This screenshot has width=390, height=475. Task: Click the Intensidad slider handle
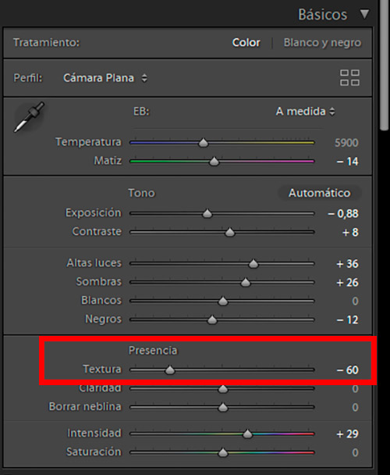coord(247,434)
